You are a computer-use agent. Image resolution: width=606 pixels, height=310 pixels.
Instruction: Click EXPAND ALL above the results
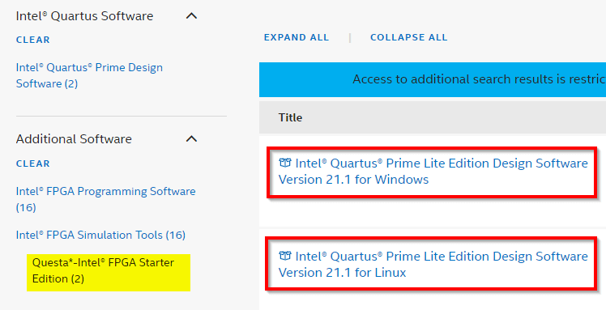point(297,37)
